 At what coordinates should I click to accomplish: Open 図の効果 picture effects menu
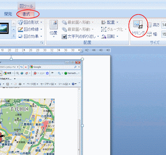[30, 36]
